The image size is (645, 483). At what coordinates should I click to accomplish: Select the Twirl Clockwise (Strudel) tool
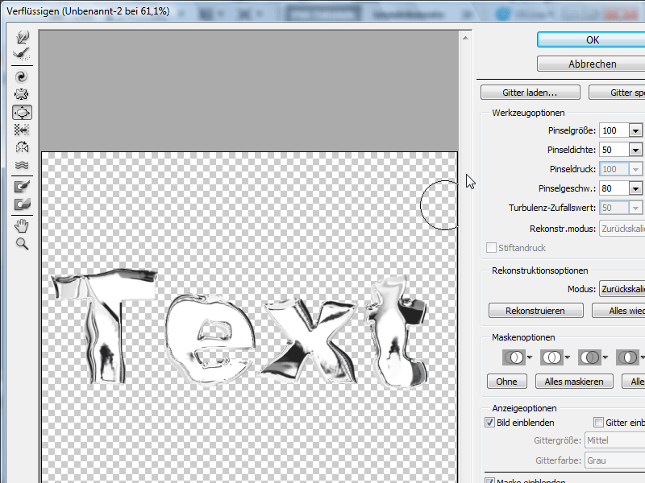click(x=22, y=76)
